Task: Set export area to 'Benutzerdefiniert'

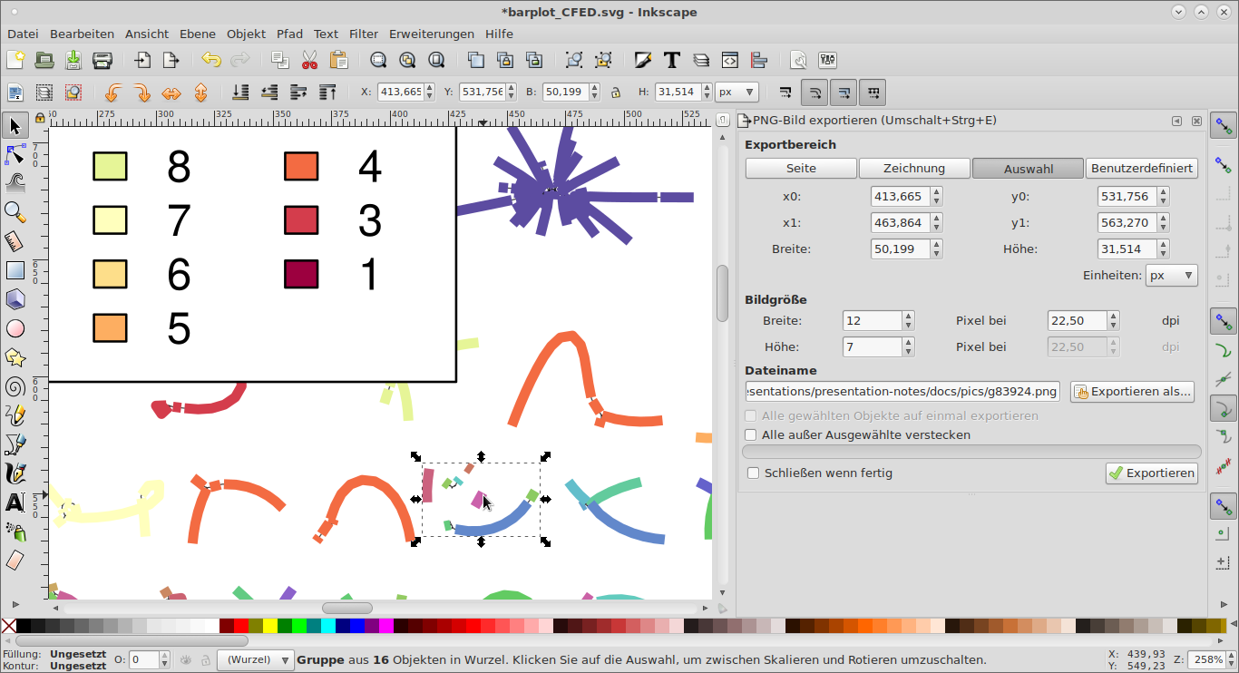Action: [x=1141, y=169]
